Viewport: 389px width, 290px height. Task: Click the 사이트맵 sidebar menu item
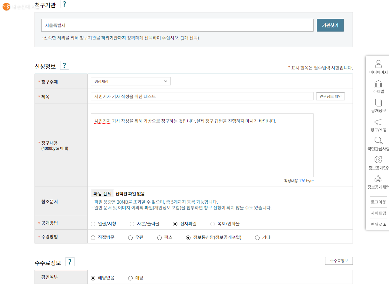(x=378, y=213)
